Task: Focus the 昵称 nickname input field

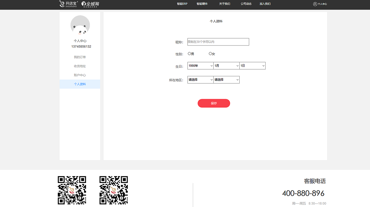Action: click(x=218, y=42)
